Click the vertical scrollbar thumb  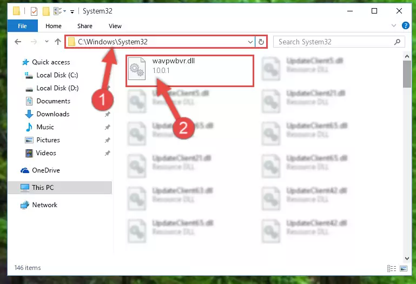pos(407,74)
